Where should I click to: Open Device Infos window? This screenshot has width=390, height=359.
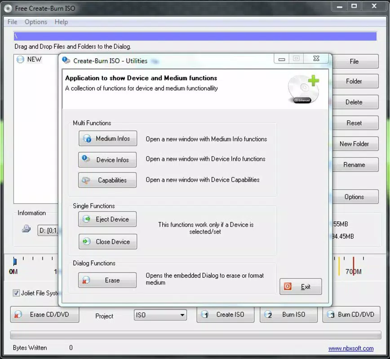107,160
